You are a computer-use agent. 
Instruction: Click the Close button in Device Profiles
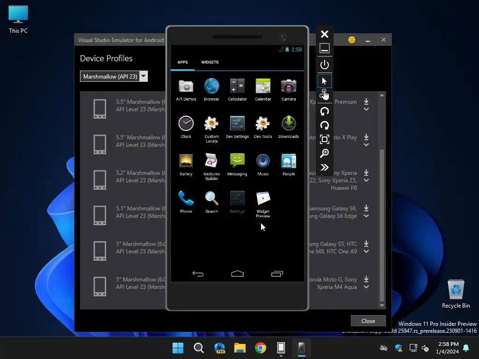(x=368, y=321)
